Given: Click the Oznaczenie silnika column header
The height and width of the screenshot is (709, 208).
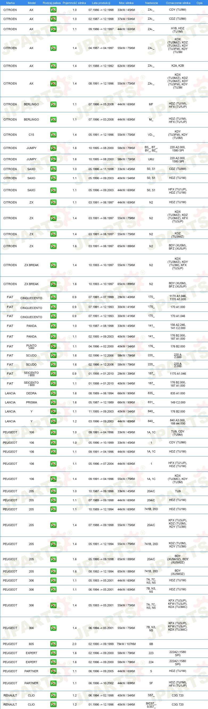Looking at the screenshot, I should pyautogui.click(x=178, y=3).
